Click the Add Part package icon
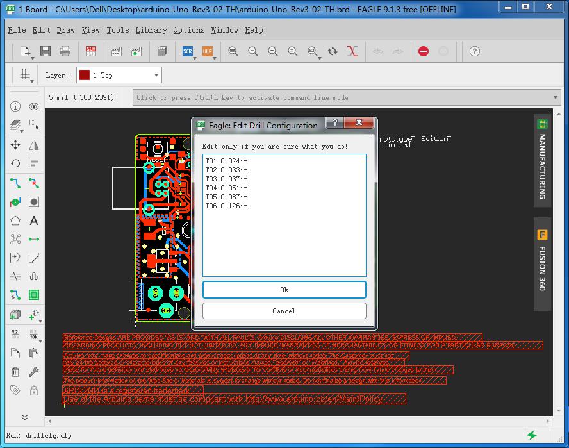This screenshot has width=569, height=448. (15, 315)
